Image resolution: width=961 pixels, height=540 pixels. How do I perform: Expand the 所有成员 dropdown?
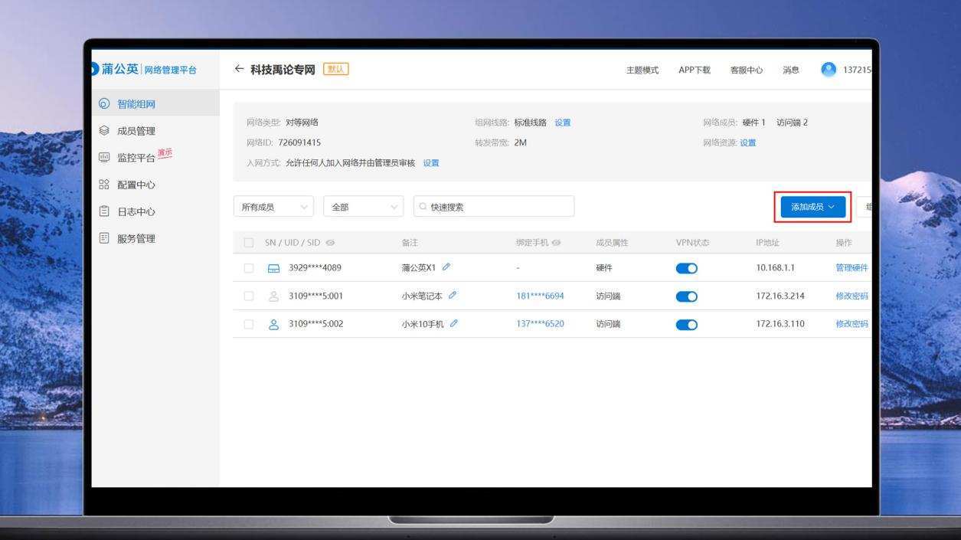click(x=273, y=207)
